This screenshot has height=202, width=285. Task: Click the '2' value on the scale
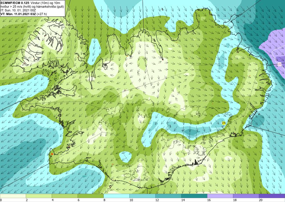tap(27, 200)
